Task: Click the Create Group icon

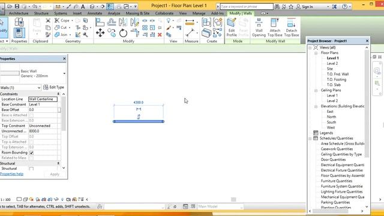Action: (x=217, y=23)
